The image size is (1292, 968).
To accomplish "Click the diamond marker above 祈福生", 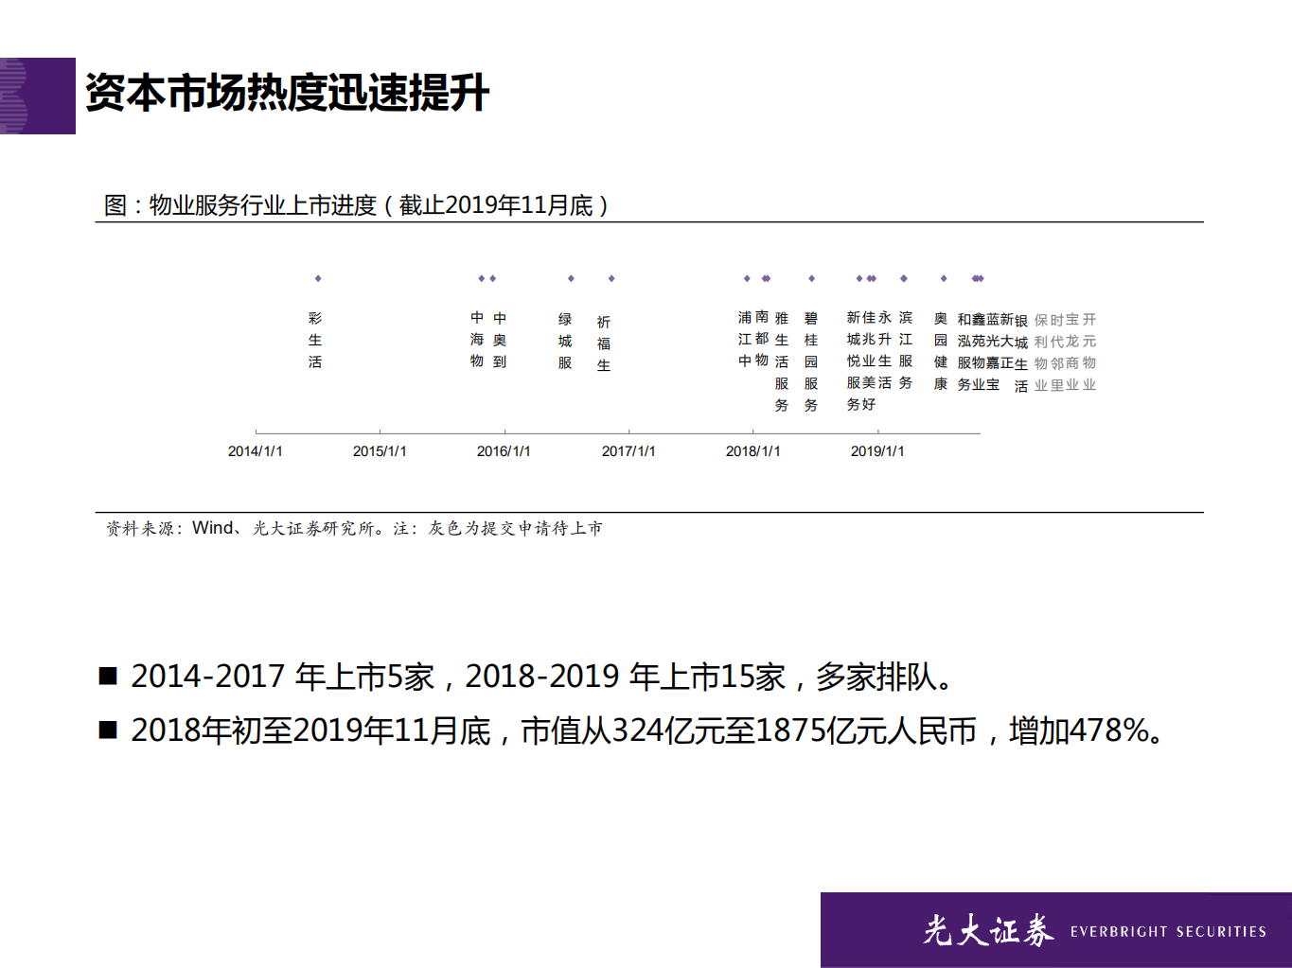I will pos(611,279).
